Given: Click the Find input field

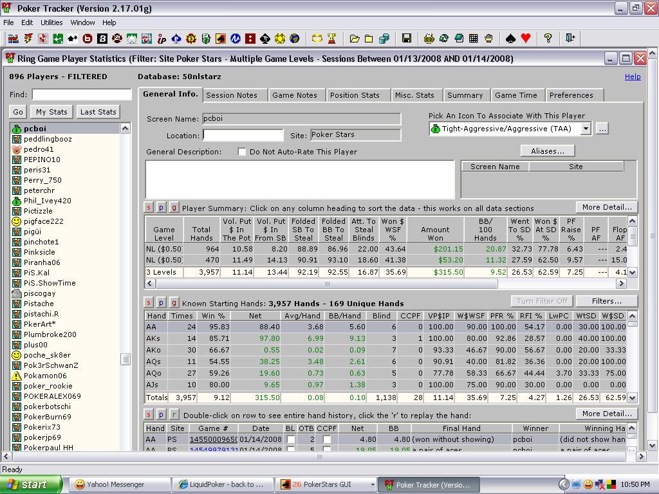Looking at the screenshot, I should tap(82, 95).
